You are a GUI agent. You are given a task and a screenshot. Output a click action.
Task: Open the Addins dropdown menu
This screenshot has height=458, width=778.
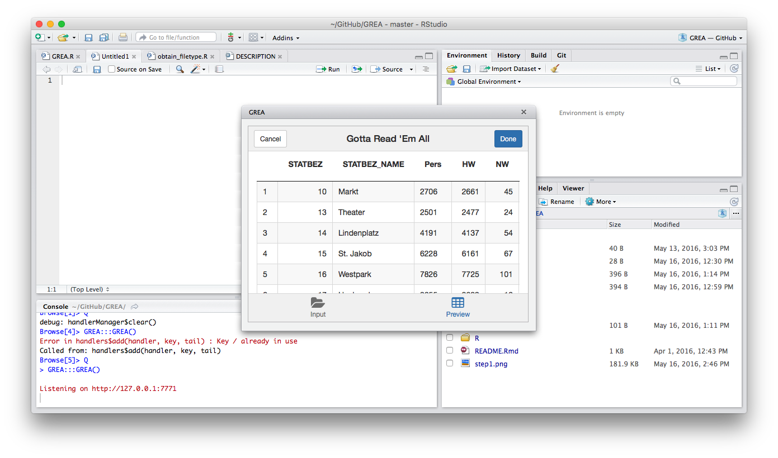[x=286, y=38]
